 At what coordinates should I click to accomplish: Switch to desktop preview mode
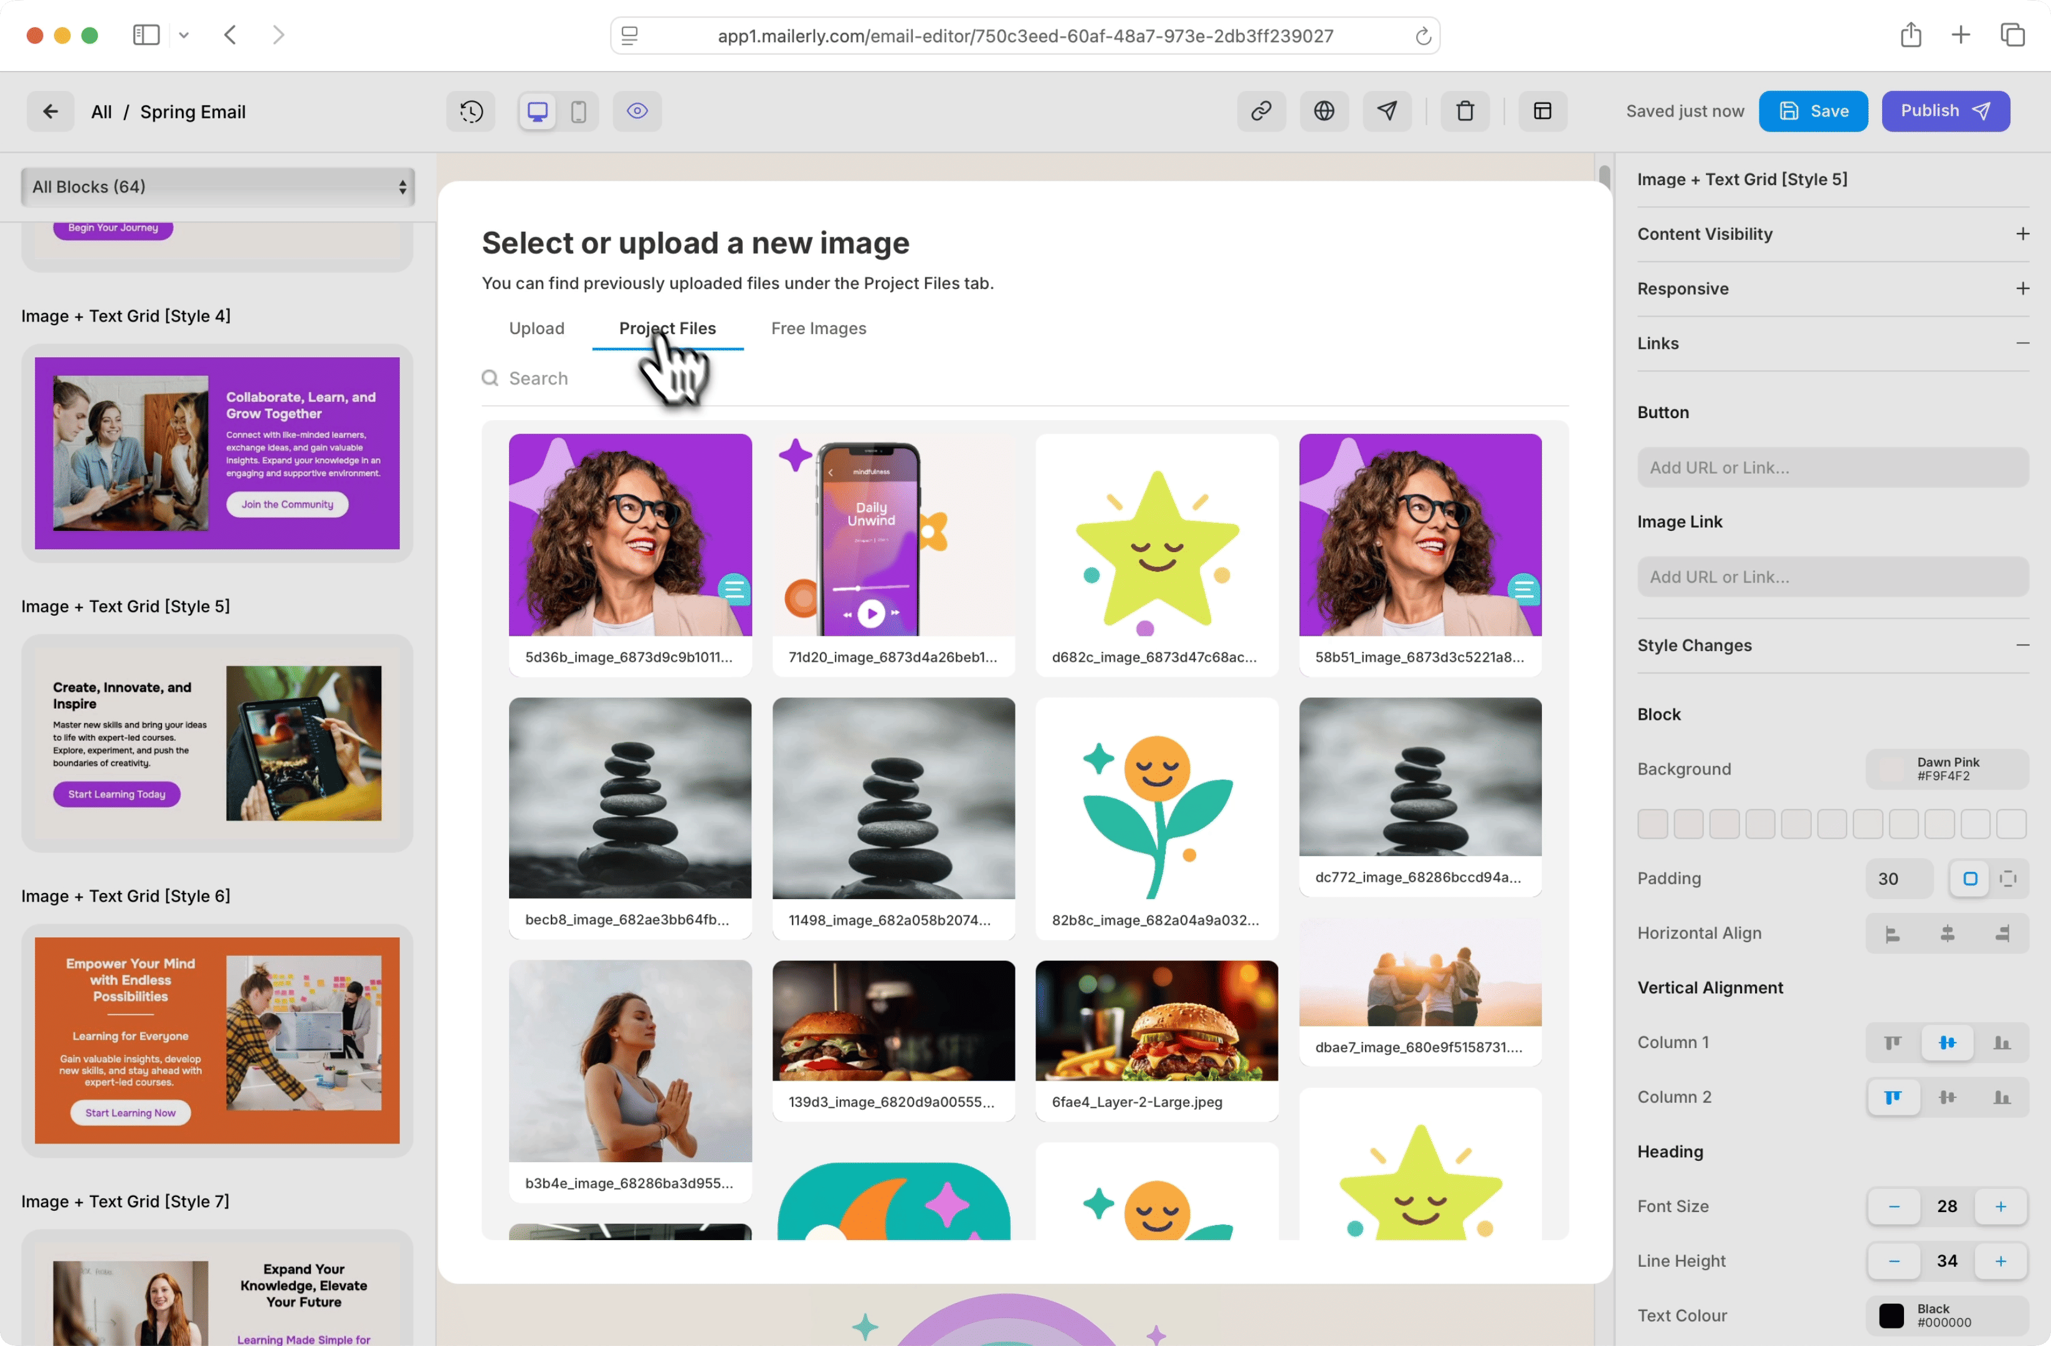[538, 111]
